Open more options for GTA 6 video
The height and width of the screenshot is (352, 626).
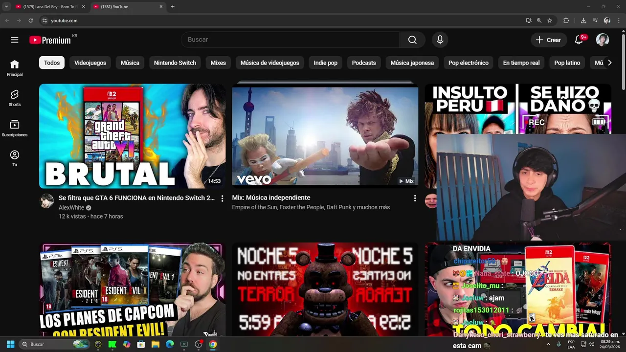222,198
